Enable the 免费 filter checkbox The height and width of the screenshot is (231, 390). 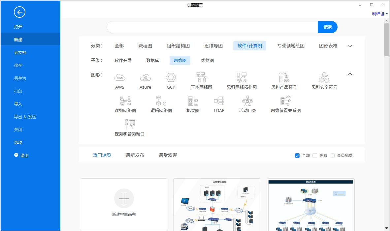pos(315,155)
